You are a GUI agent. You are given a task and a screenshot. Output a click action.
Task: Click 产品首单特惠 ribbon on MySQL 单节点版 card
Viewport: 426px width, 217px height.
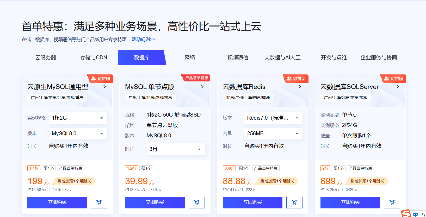click(x=196, y=78)
